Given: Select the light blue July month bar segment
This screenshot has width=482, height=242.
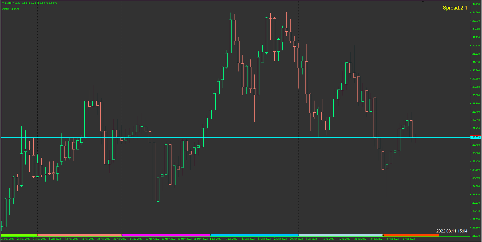Looking at the screenshot, I should pos(341,235).
